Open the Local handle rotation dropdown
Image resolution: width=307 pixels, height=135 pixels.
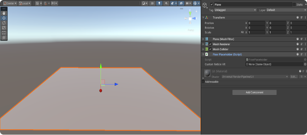point(25,3)
